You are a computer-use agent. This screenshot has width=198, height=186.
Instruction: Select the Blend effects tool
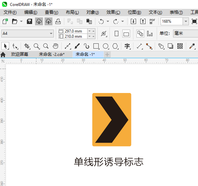click(x=161, y=46)
